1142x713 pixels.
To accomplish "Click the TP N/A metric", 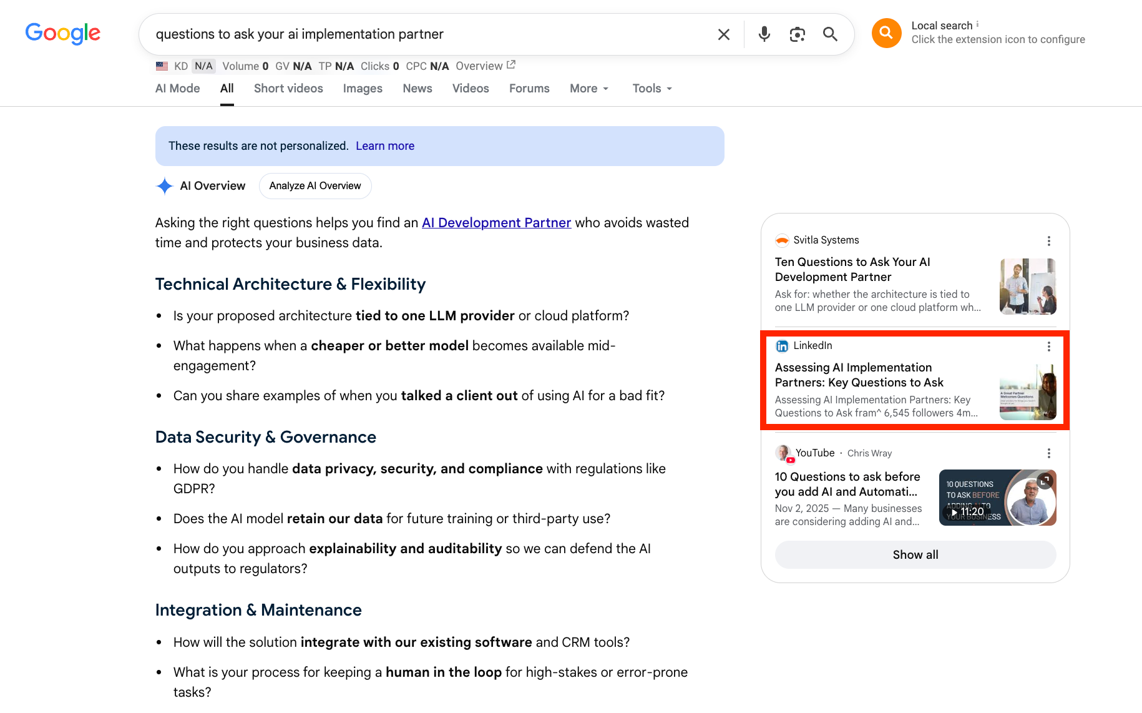I will pos(336,66).
